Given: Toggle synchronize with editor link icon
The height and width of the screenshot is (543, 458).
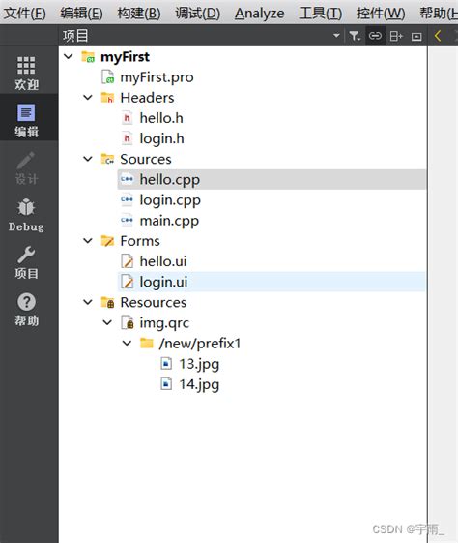Looking at the screenshot, I should click(375, 36).
